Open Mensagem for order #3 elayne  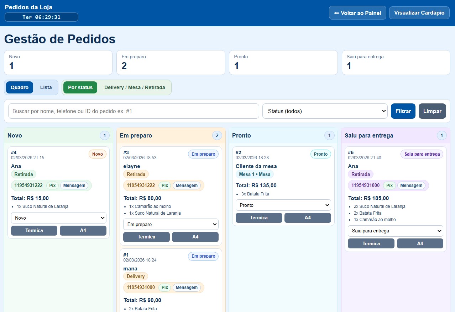pyautogui.click(x=186, y=185)
